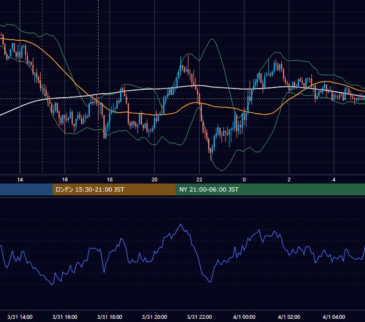365x322 pixels.
Task: Click the 3/31 22:00 date label
Action: click(x=200, y=317)
